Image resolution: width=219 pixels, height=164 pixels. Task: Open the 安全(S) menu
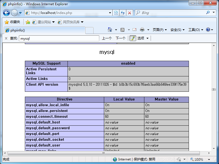click(177, 30)
